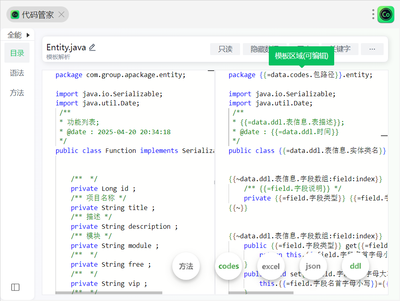Switch to 语法 in the left sidebar
This screenshot has height=301, width=400.
click(17, 73)
